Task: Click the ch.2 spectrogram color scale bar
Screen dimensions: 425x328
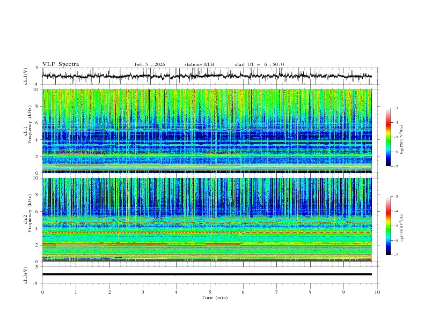Action: (x=388, y=226)
